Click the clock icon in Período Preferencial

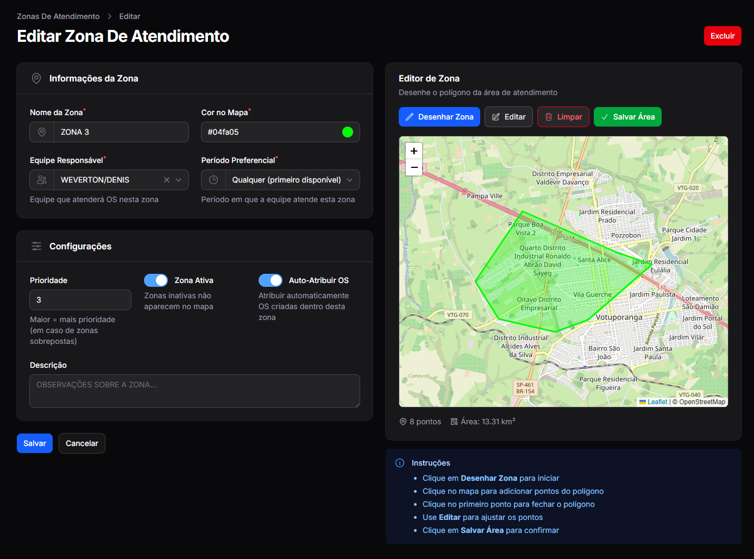click(x=213, y=180)
